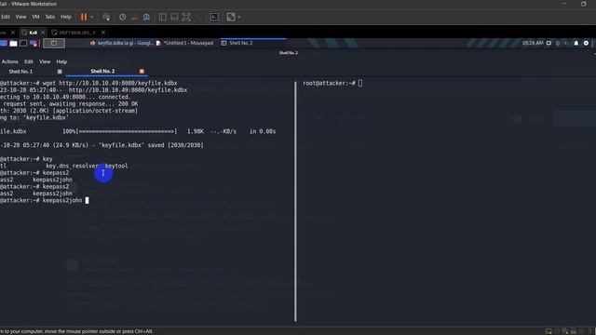This screenshot has height=335, width=596.
Task: Expand the stretch guest dropdown arrow
Action: 238,17
